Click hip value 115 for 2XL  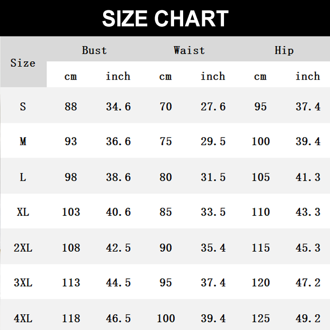(x=261, y=248)
